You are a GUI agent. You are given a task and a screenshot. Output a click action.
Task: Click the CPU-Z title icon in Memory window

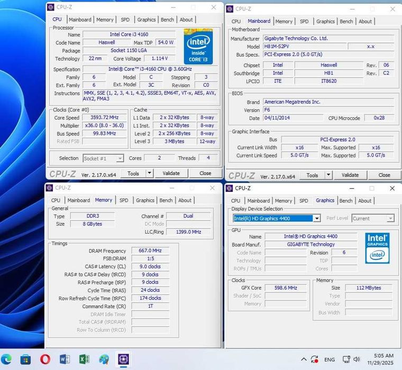[x=50, y=188]
